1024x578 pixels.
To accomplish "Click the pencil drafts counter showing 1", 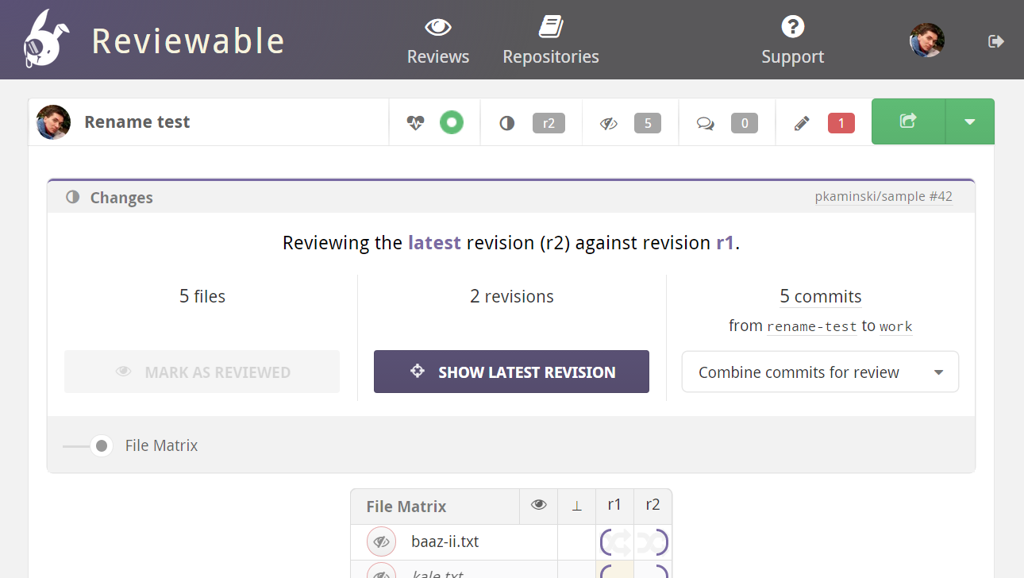I will pos(824,123).
